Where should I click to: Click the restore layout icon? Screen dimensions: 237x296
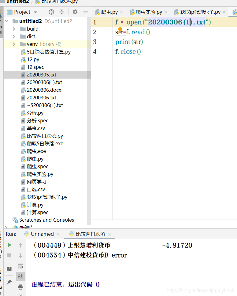coord(9,268)
